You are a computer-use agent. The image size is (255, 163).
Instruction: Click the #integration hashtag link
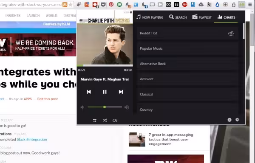37,140
